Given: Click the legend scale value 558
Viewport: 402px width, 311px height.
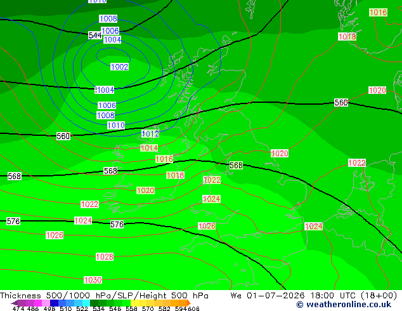Looking at the screenshot, I should pyautogui.click(x=131, y=308).
